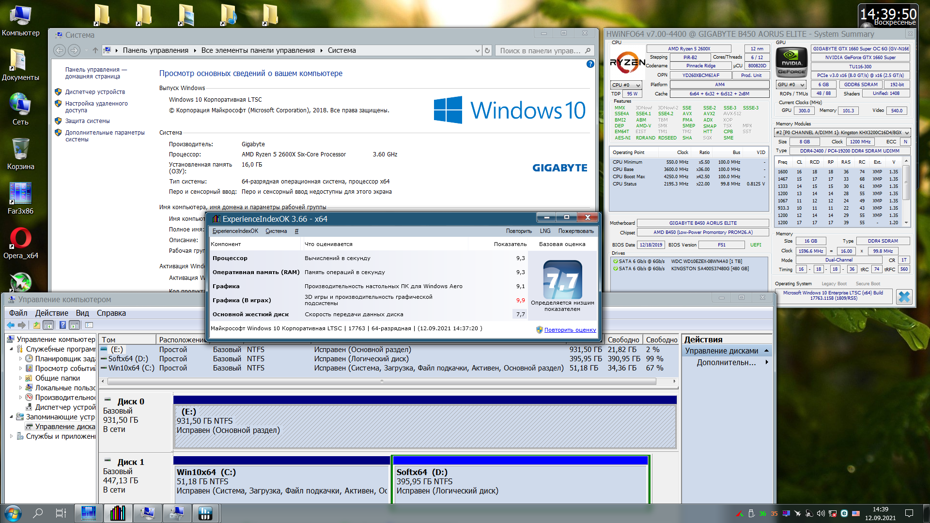
Task: Open Сеть desktop icon
Action: pos(20,109)
